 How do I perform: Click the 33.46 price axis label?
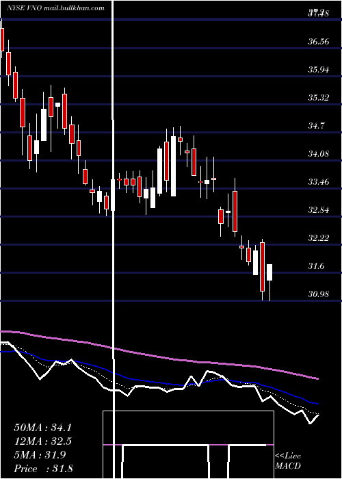click(x=319, y=182)
